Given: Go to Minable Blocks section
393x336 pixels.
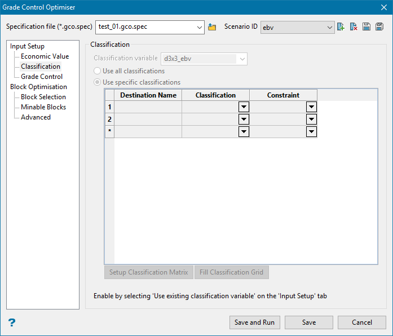Looking at the screenshot, I should [x=43, y=107].
